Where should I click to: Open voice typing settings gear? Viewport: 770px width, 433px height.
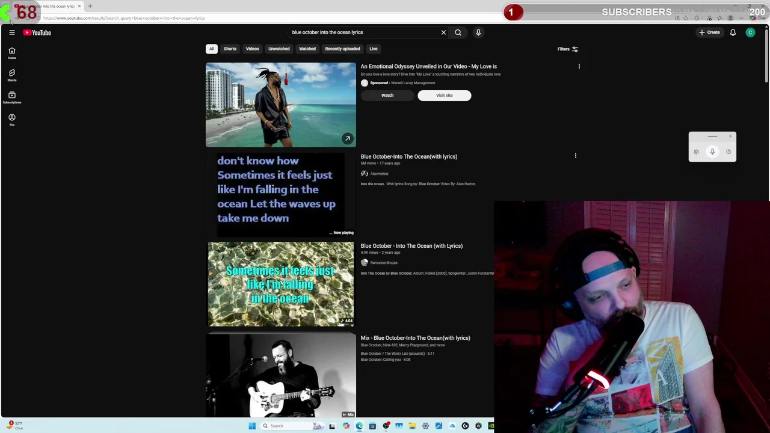[x=696, y=152]
